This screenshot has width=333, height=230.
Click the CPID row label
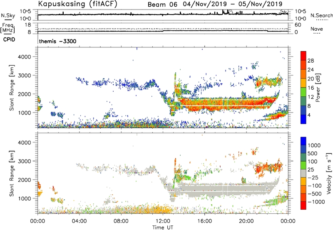9,39
